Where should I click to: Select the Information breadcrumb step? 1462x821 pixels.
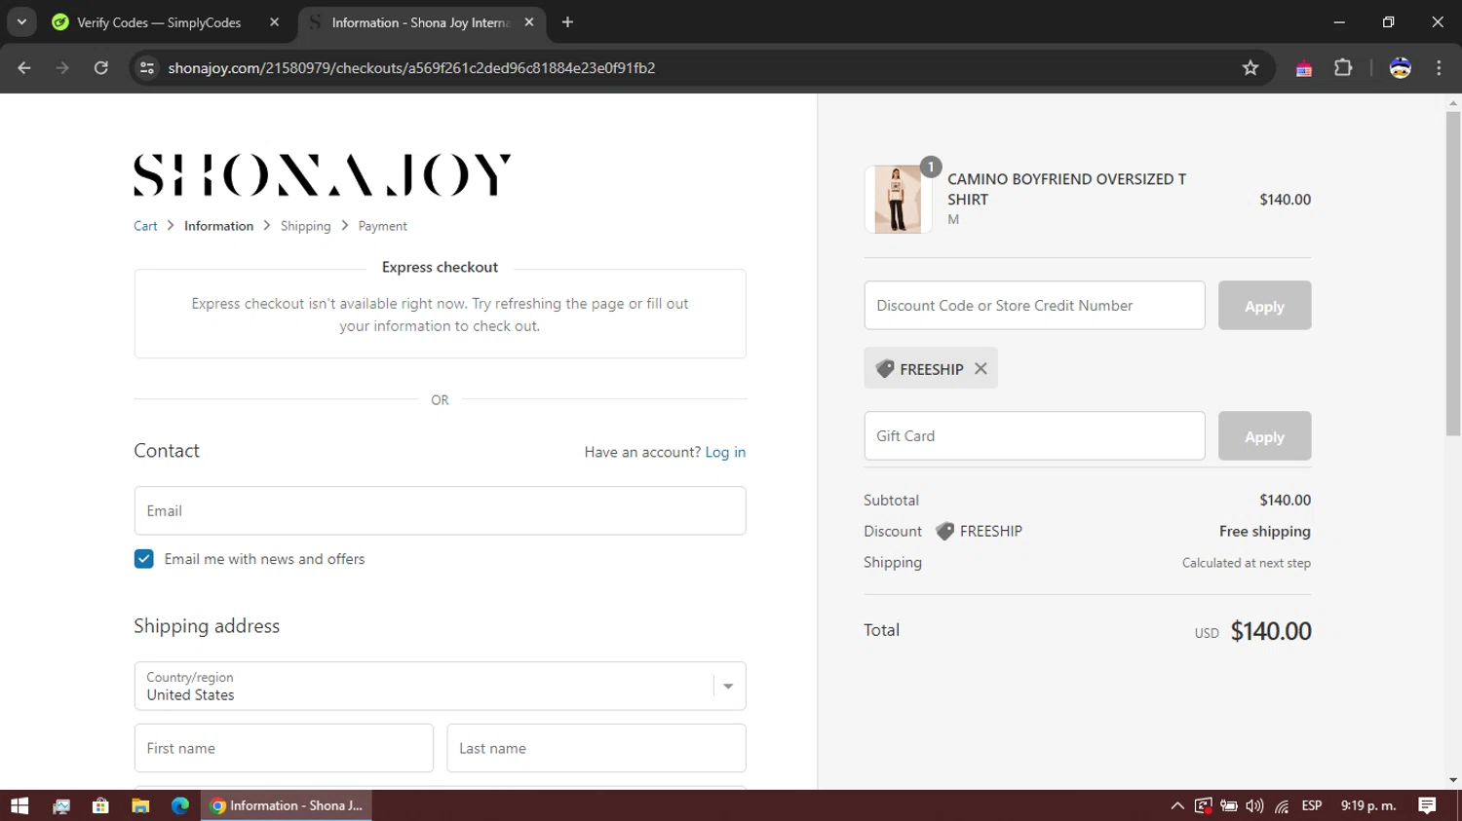218,226
